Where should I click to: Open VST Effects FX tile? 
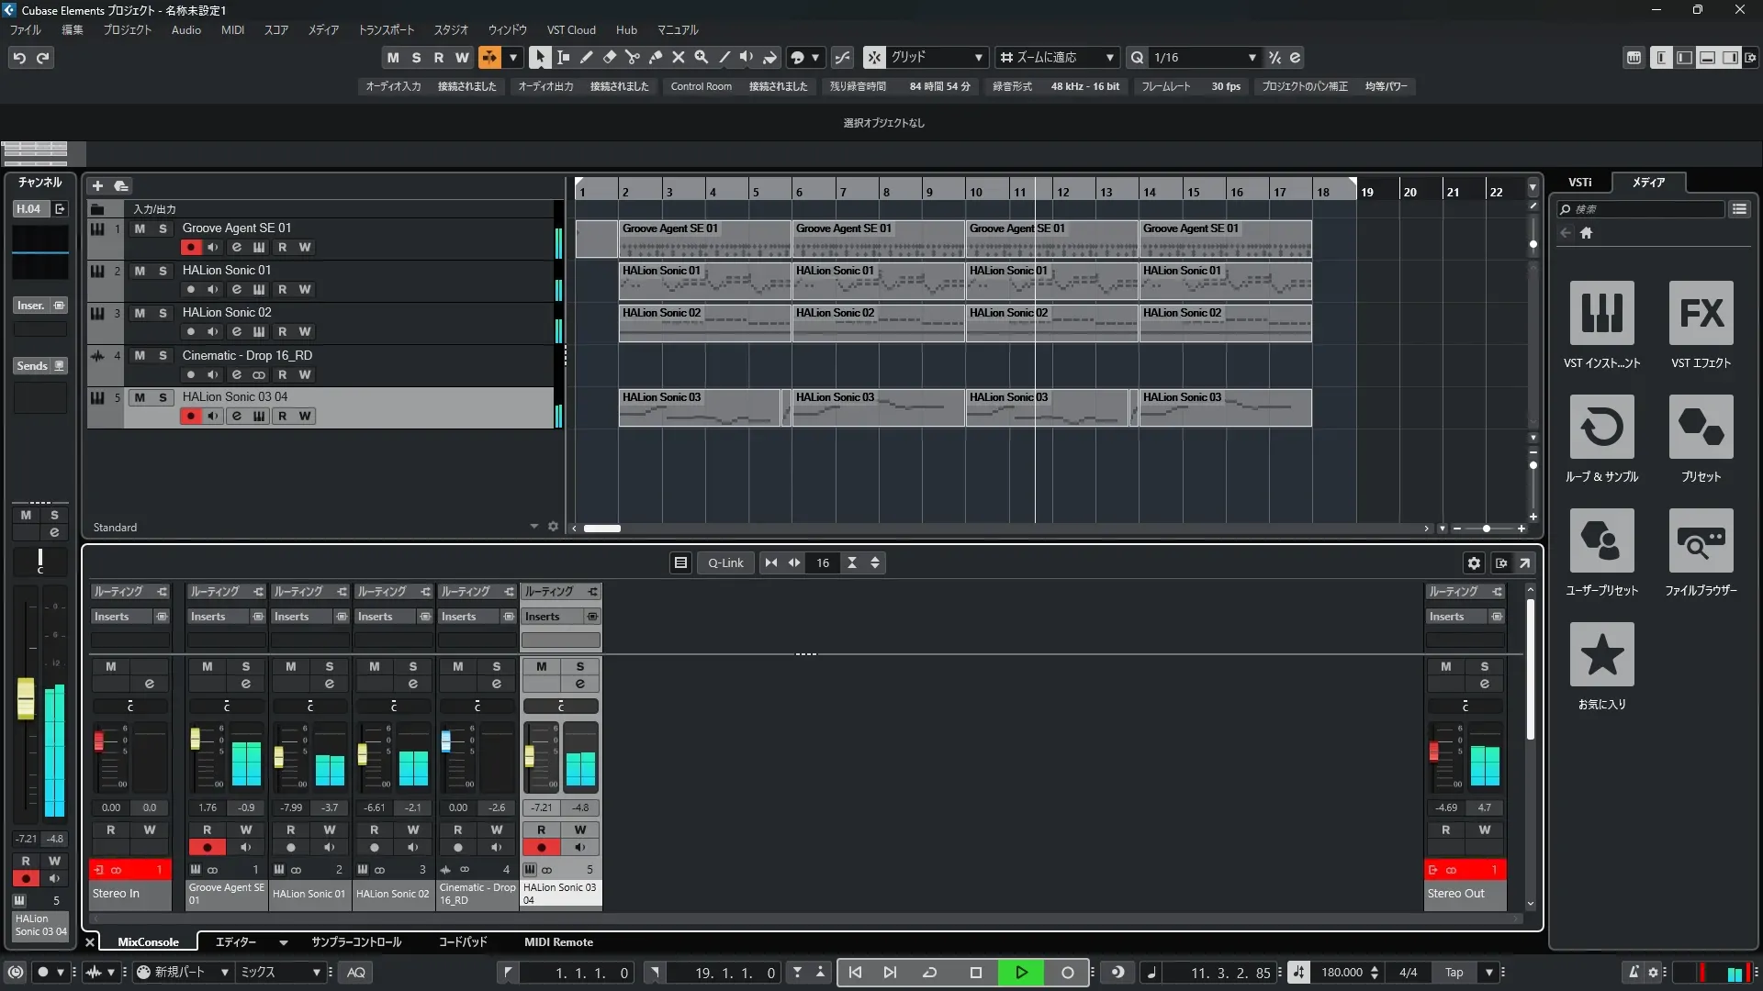pos(1701,313)
